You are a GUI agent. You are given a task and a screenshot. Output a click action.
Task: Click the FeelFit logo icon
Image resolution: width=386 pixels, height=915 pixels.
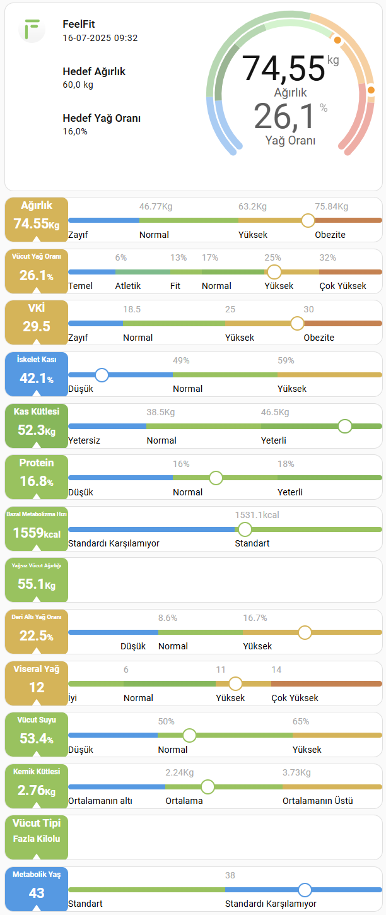click(x=32, y=29)
